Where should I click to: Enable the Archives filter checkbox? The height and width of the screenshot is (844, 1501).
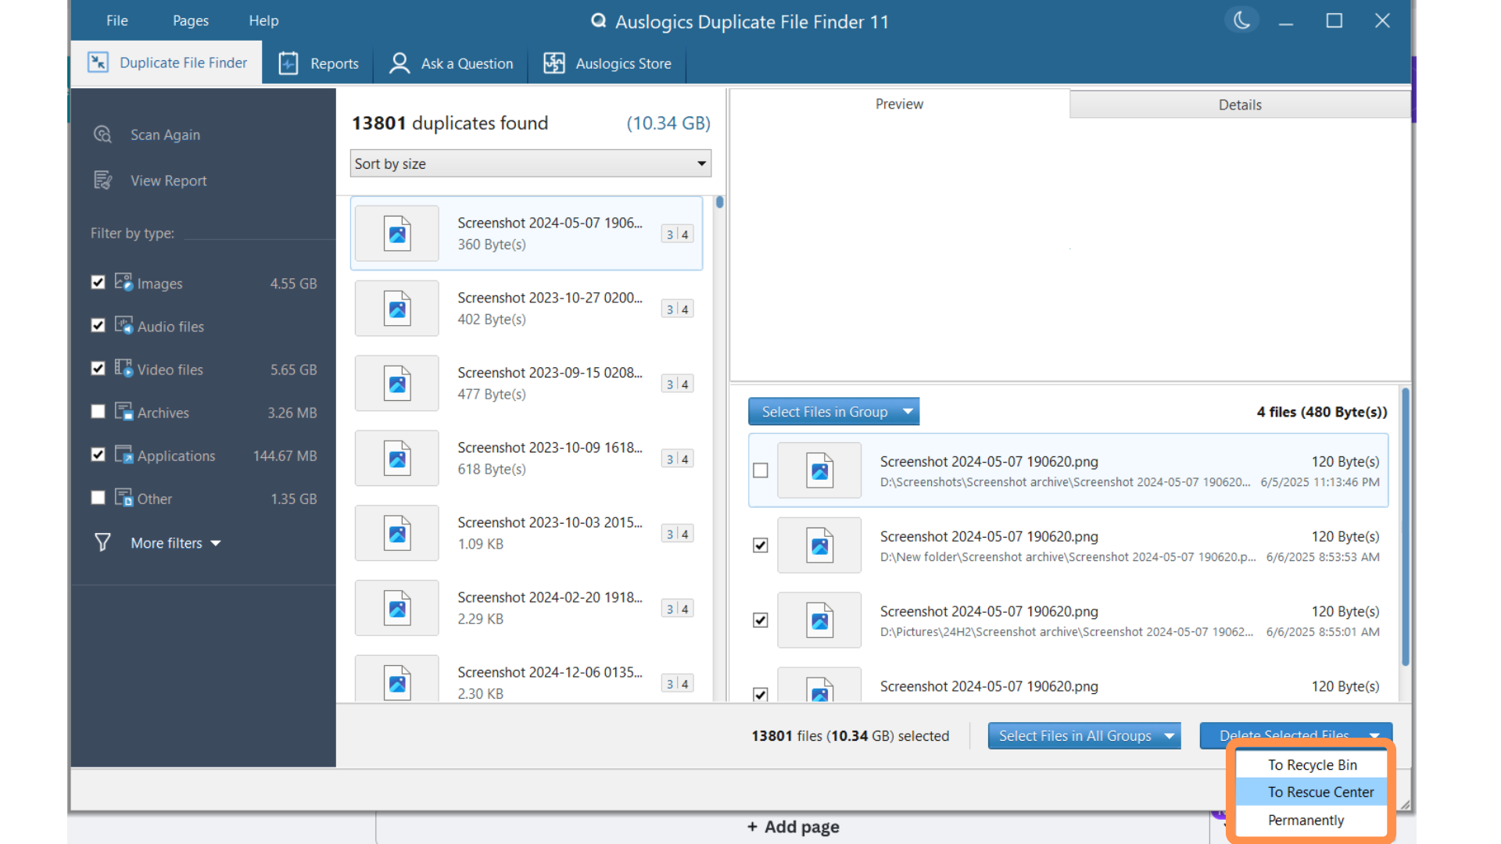pos(98,411)
